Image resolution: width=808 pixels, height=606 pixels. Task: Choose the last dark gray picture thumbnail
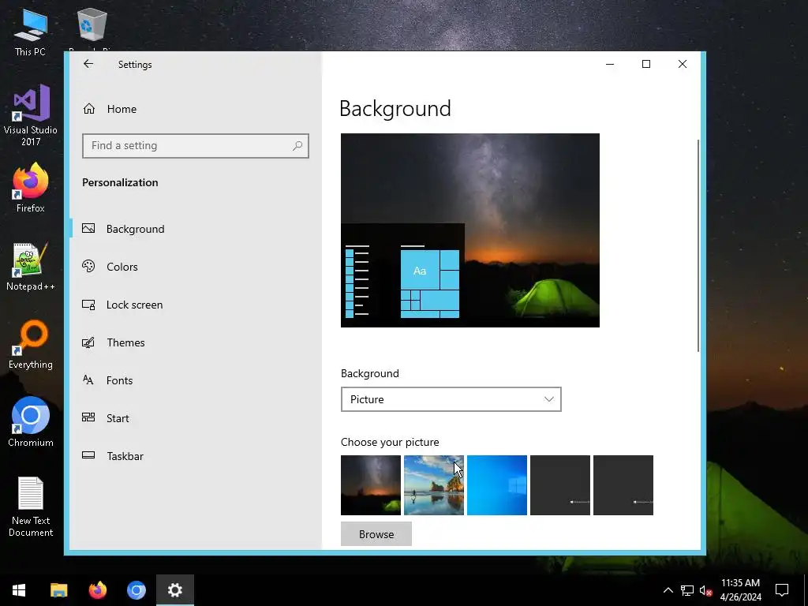point(623,485)
